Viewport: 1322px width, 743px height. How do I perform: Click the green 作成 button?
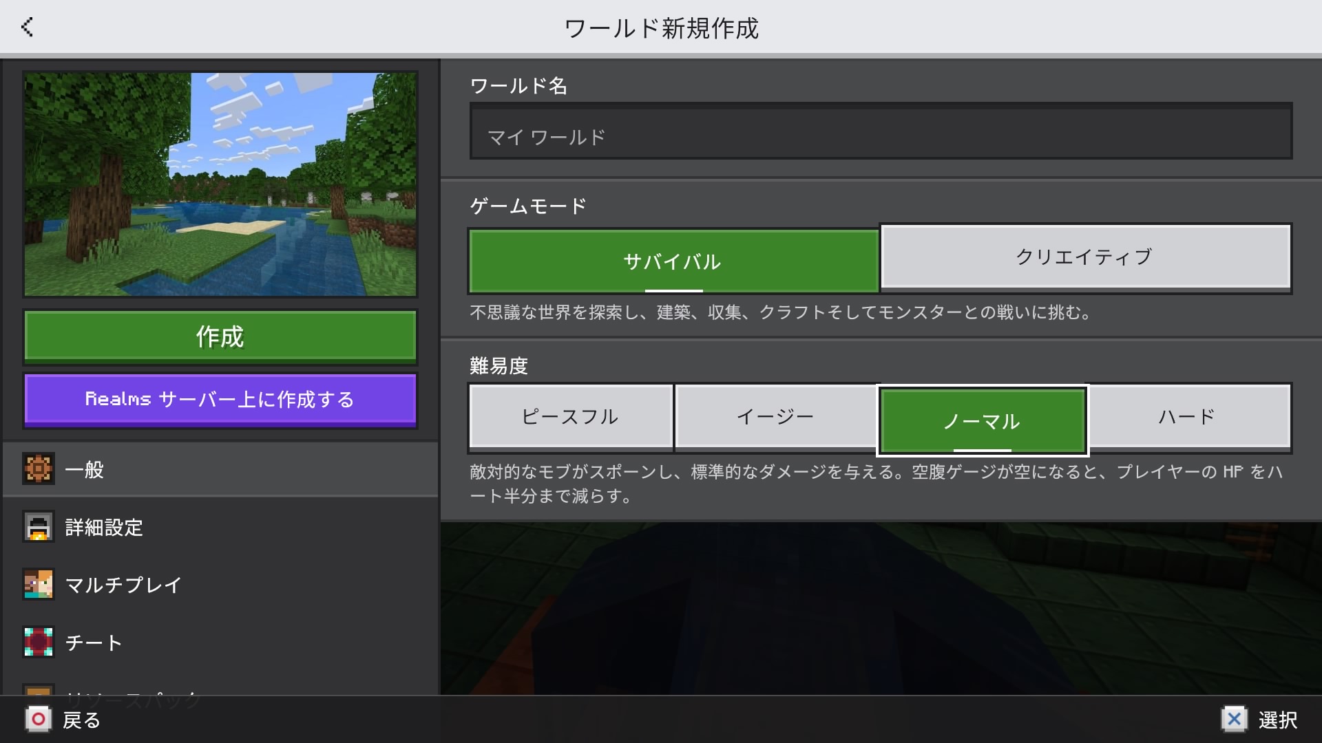(x=220, y=336)
